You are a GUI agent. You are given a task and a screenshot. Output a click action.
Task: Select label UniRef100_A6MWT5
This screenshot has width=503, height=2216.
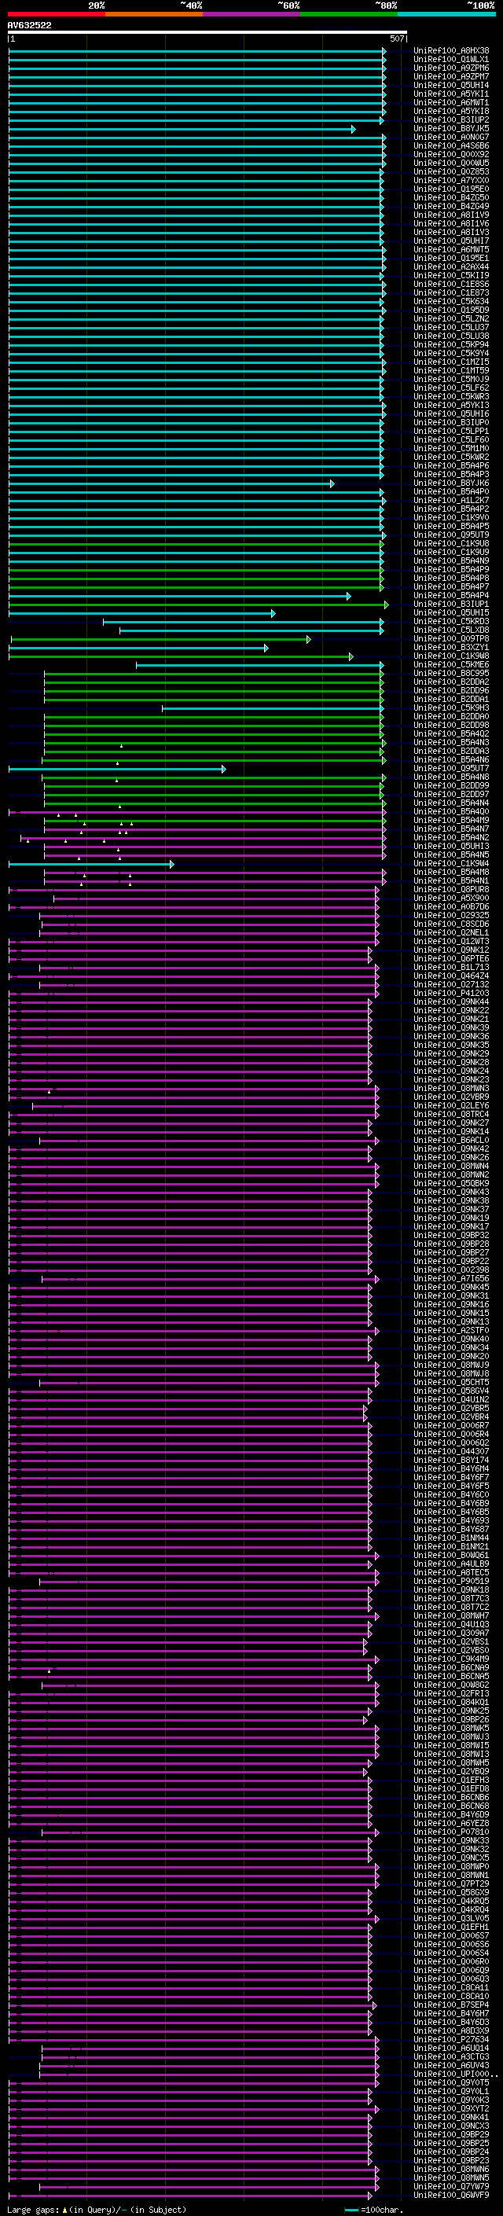coord(451,249)
